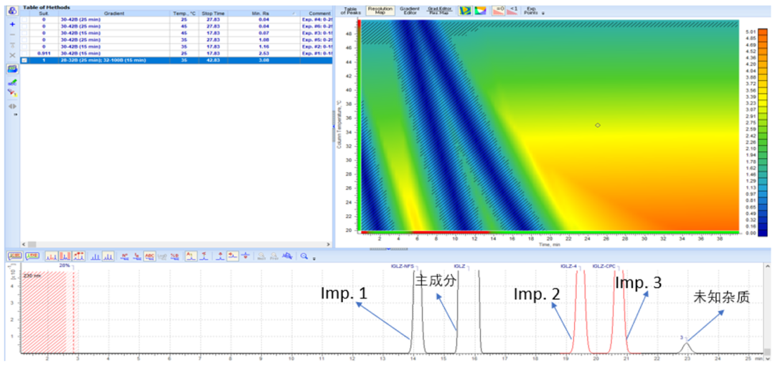
Task: Click the first blue peaks overlay icon
Action: tap(95, 256)
